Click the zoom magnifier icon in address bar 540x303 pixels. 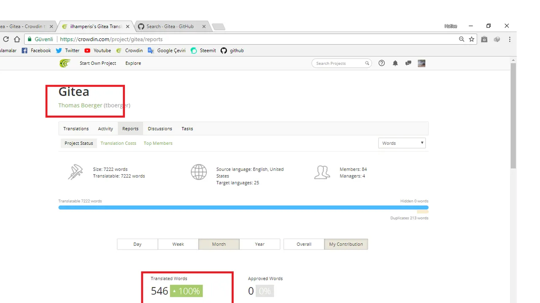462,39
